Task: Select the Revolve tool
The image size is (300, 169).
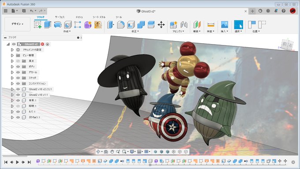Action: click(58, 25)
